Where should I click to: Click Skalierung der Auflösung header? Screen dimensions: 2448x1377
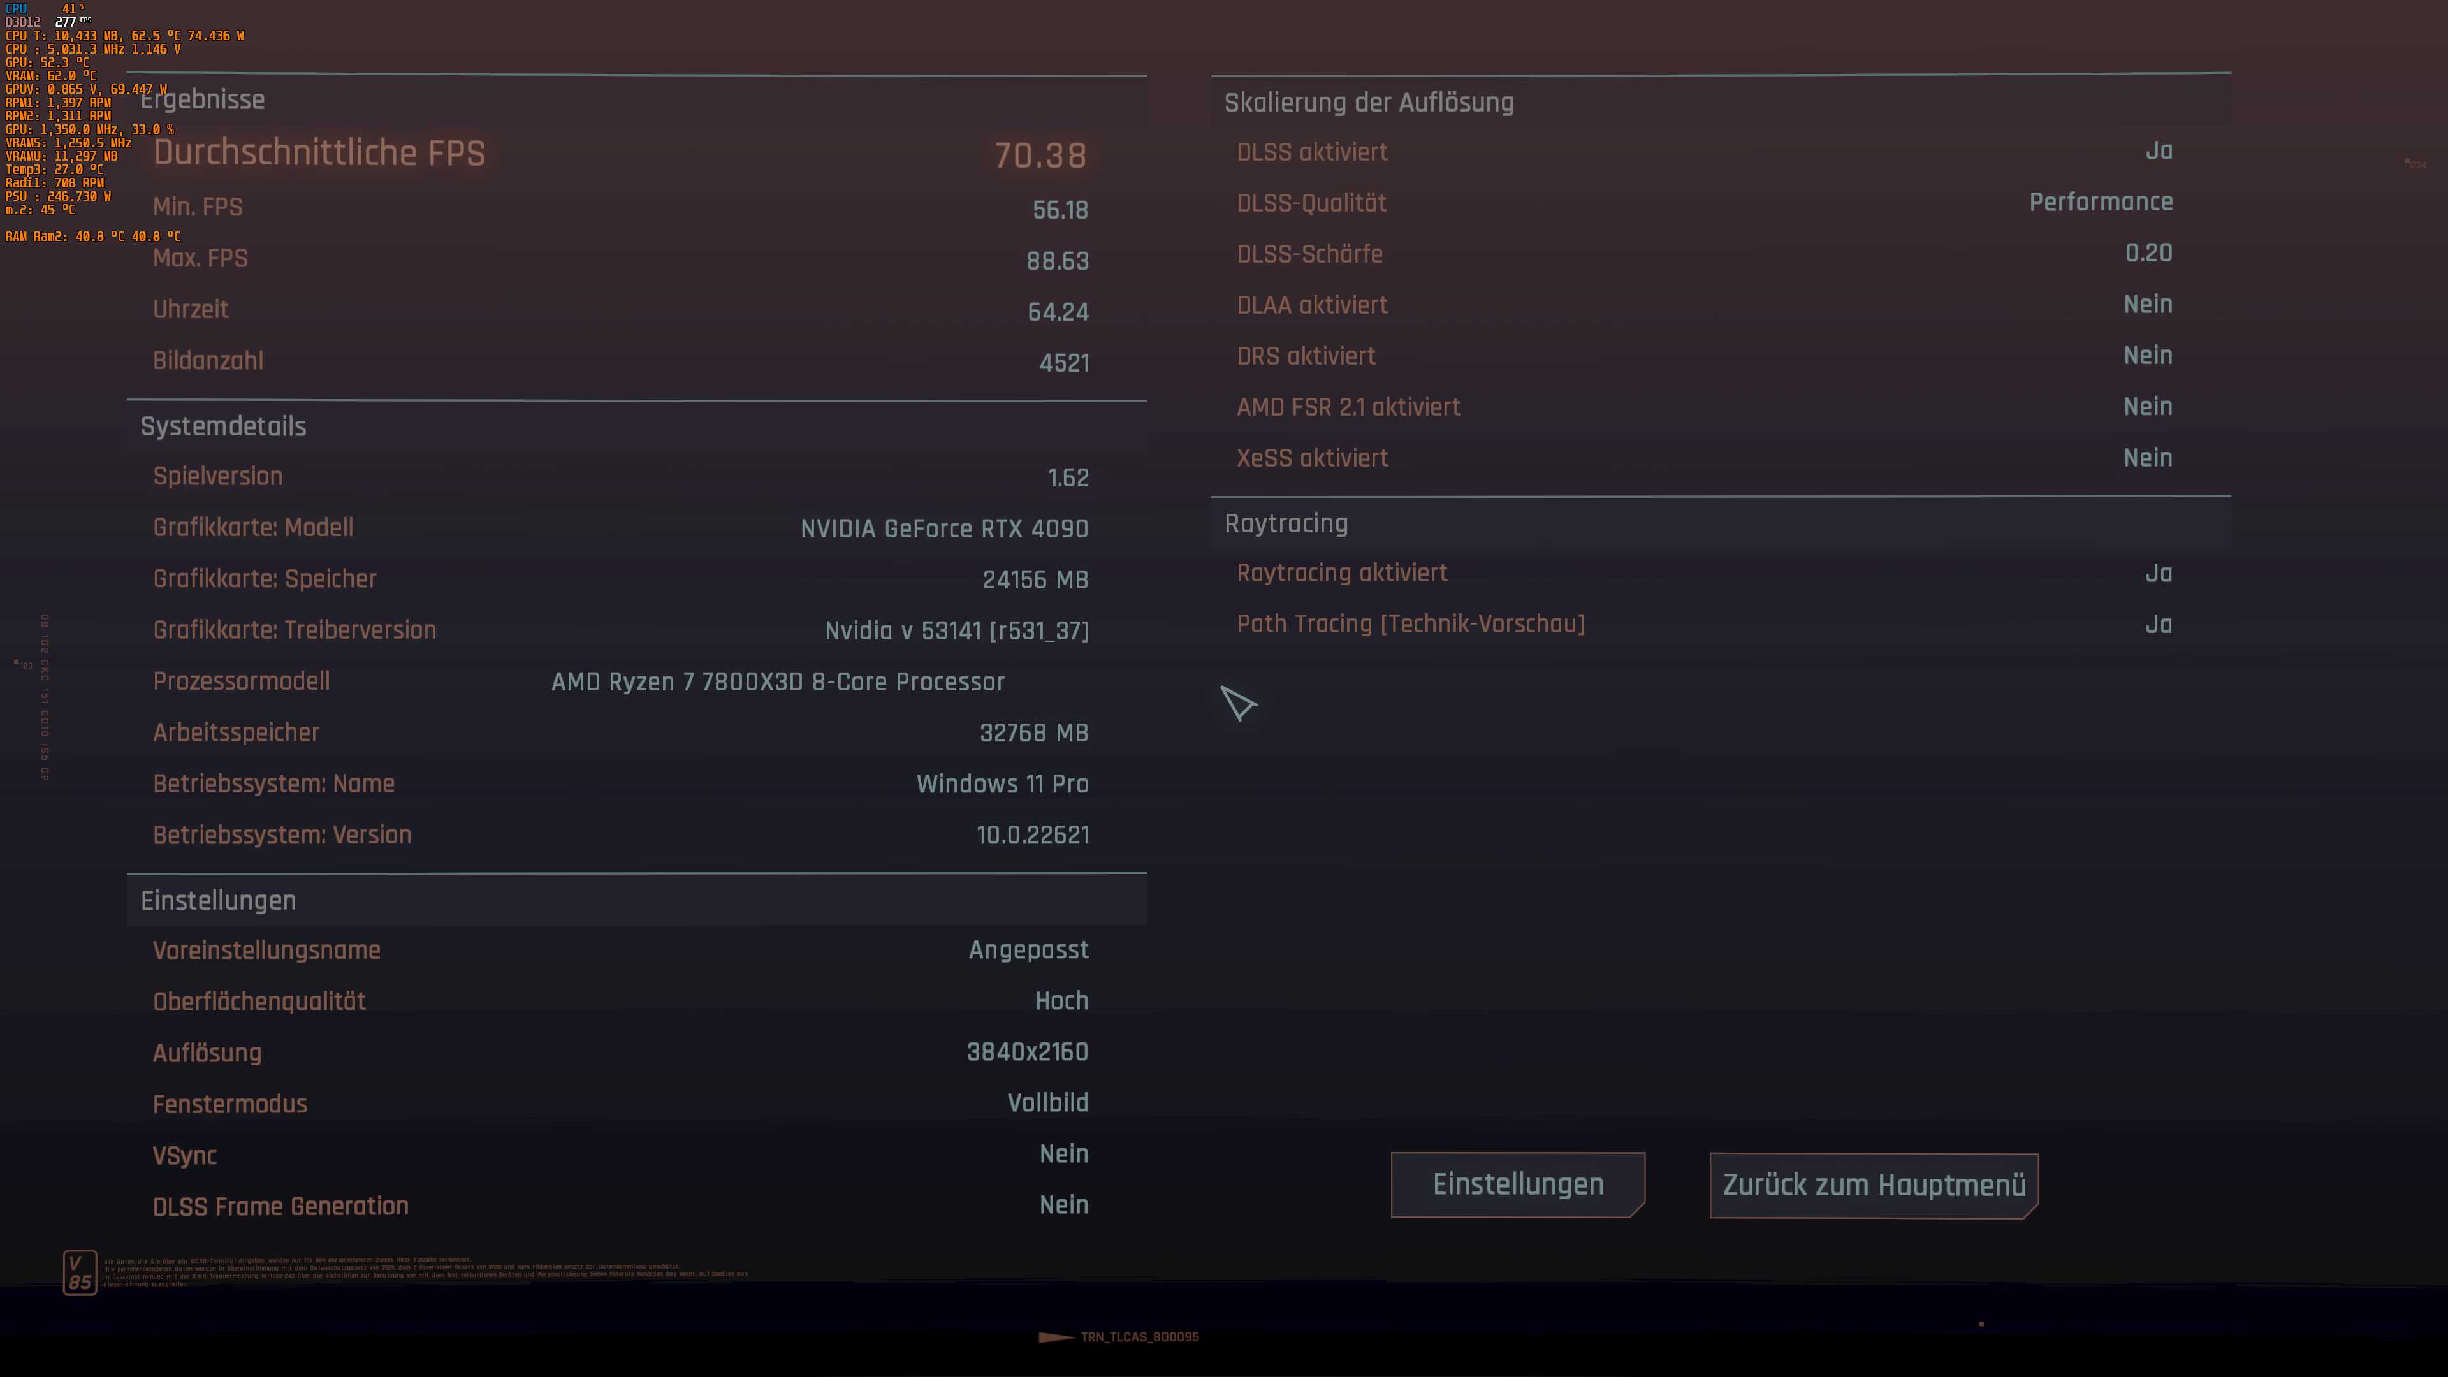click(x=1369, y=103)
